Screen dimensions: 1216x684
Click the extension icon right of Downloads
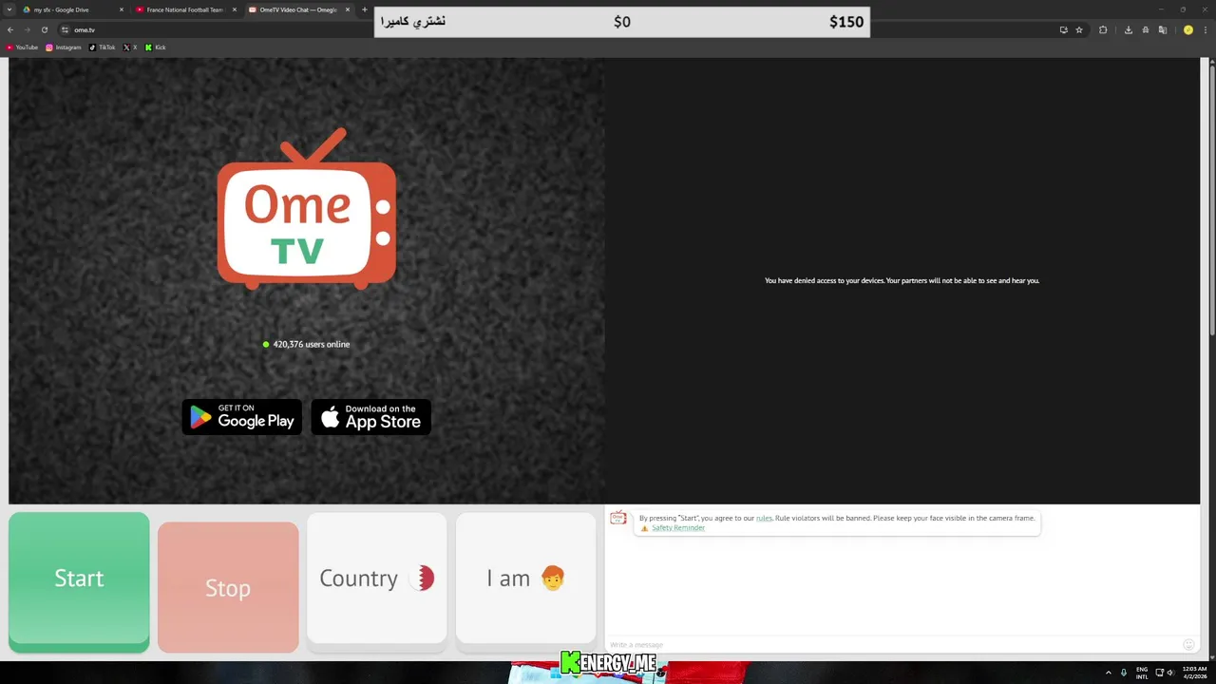click(1146, 29)
